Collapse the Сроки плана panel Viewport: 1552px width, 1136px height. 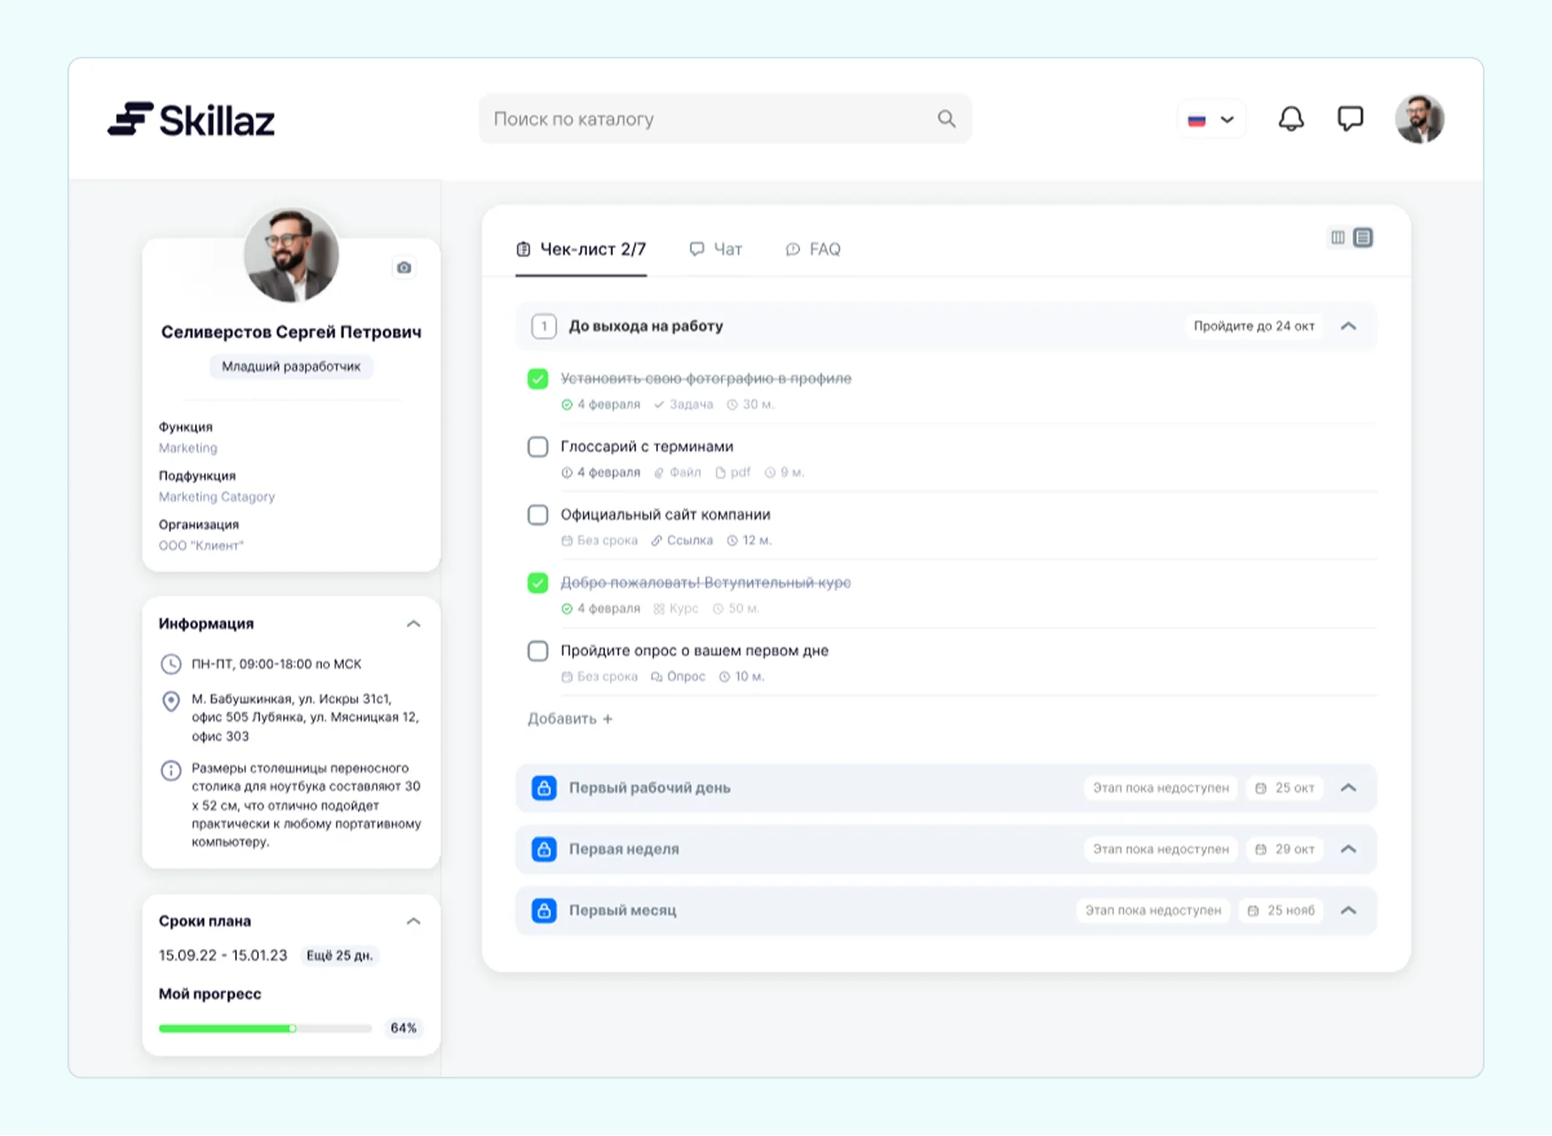(x=413, y=921)
